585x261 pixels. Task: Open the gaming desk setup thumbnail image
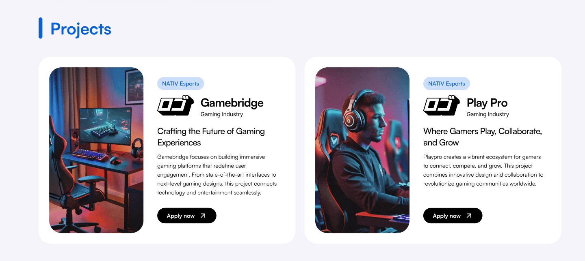point(96,150)
